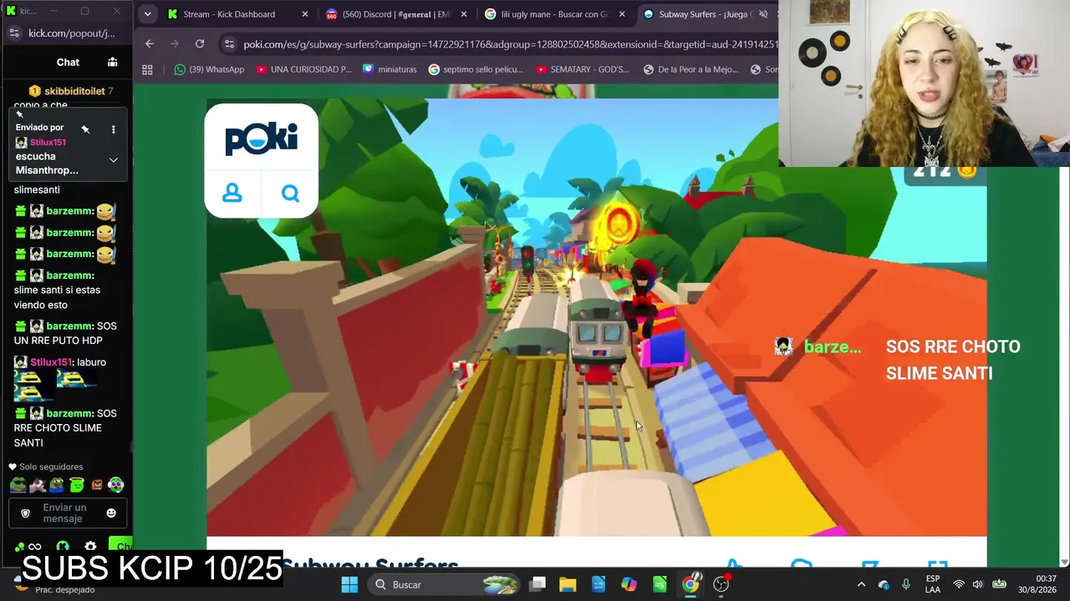Click the microphone tray icon
Screen dimensions: 1070x601
[906, 584]
